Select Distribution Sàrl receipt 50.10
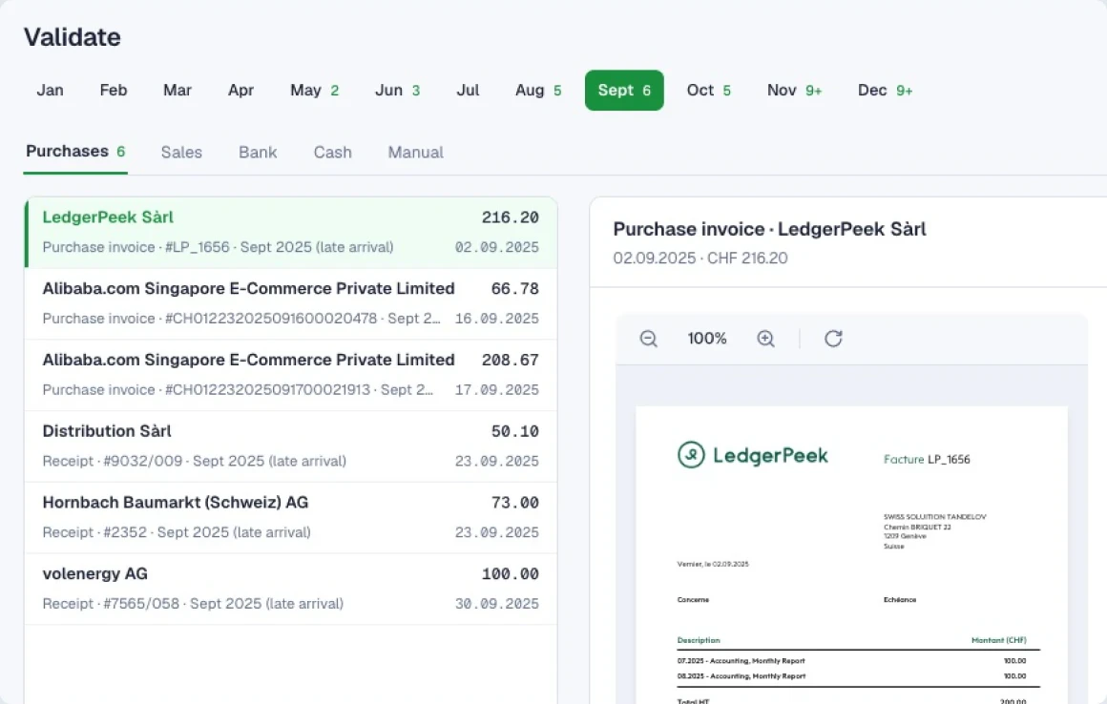Viewport: 1107px width, 704px height. 291,446
